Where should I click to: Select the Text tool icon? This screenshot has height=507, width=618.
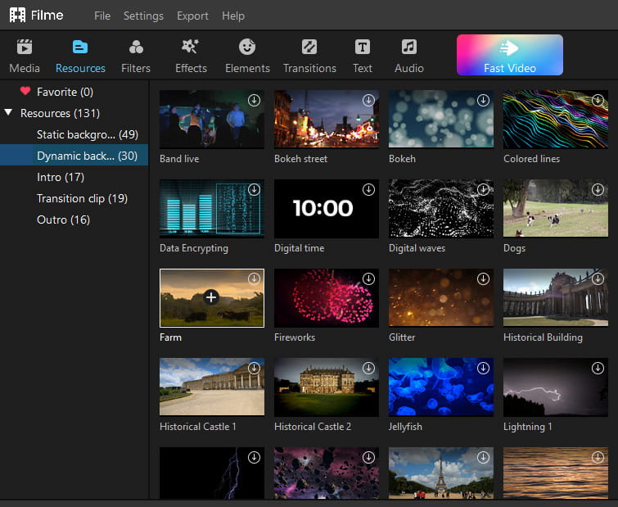[362, 48]
